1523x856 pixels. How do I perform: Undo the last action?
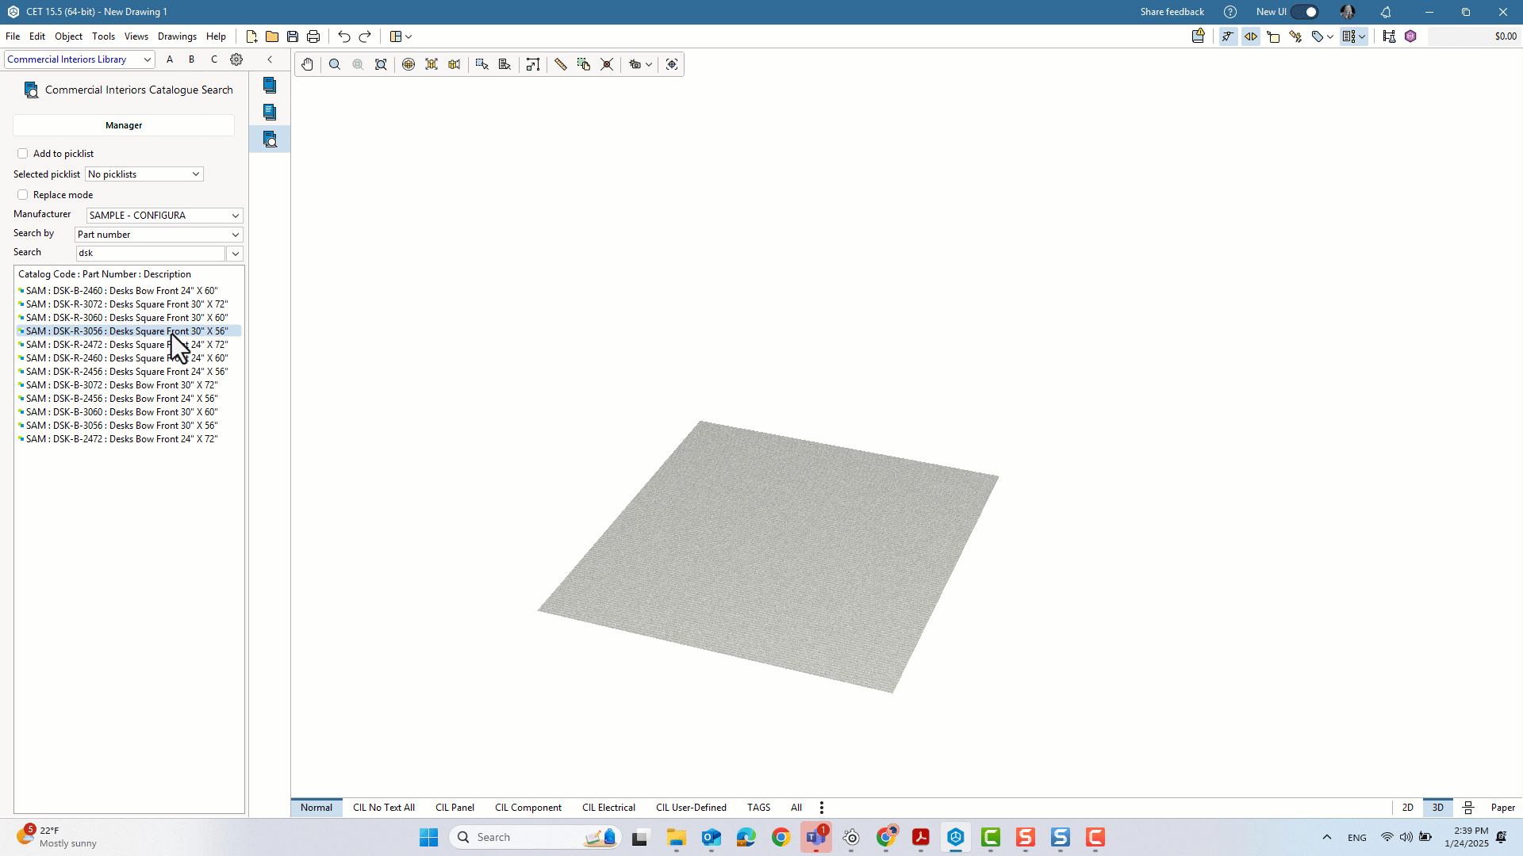[x=343, y=36]
